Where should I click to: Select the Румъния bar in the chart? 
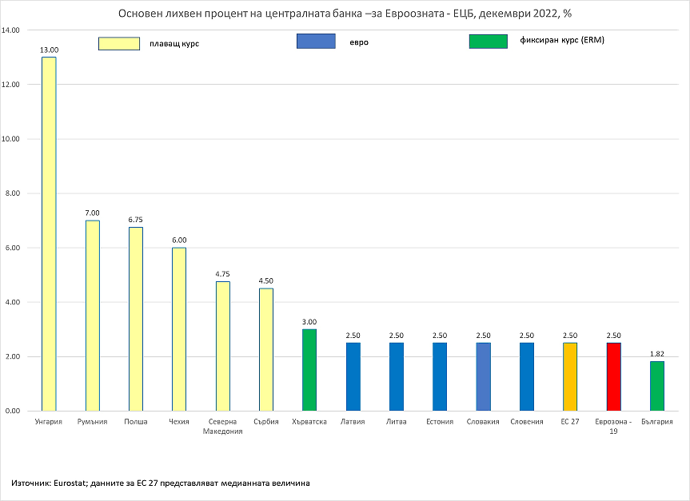point(93,315)
